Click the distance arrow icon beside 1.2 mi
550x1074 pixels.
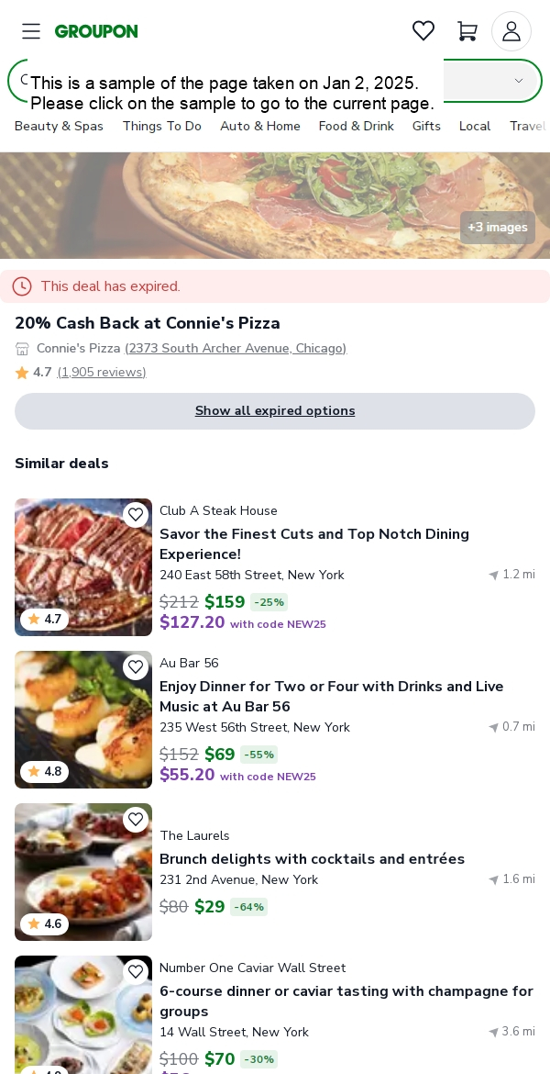[493, 575]
